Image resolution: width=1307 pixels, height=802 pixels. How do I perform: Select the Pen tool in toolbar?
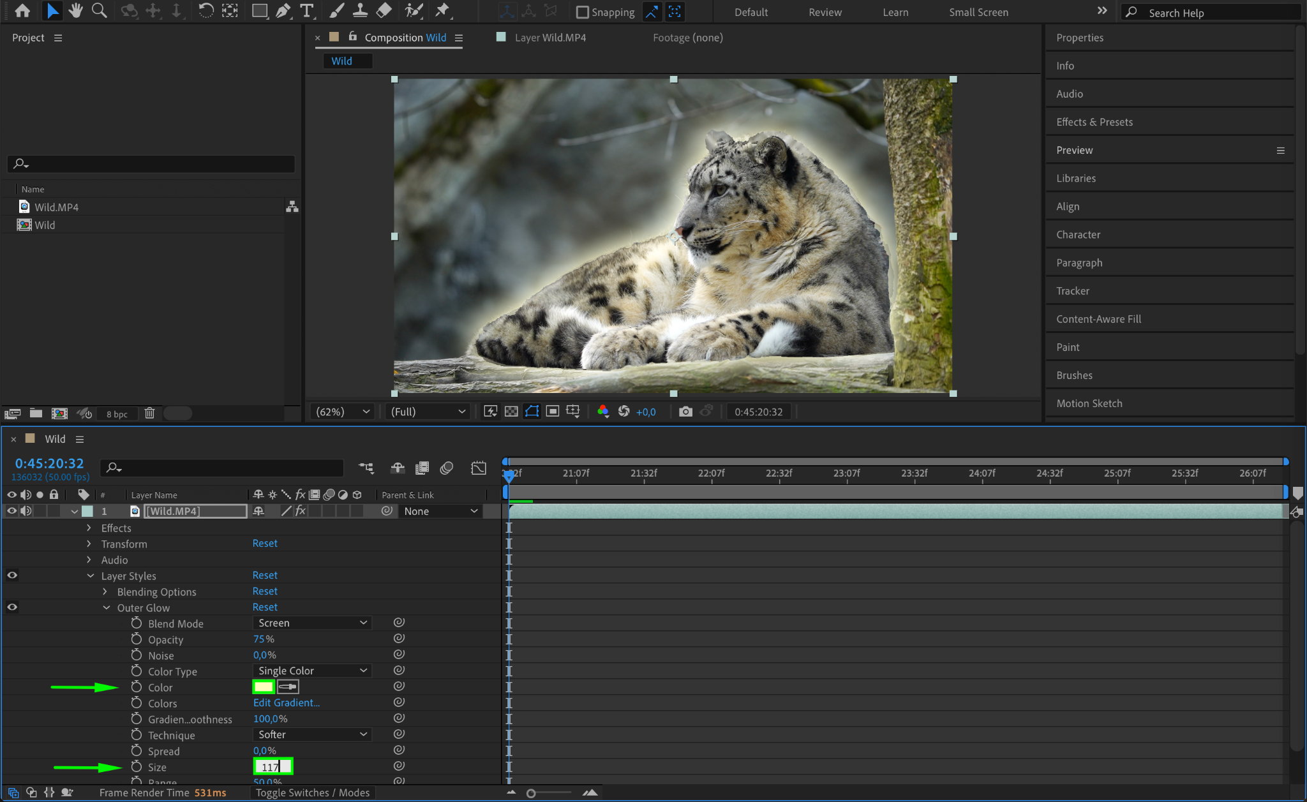[x=283, y=11]
